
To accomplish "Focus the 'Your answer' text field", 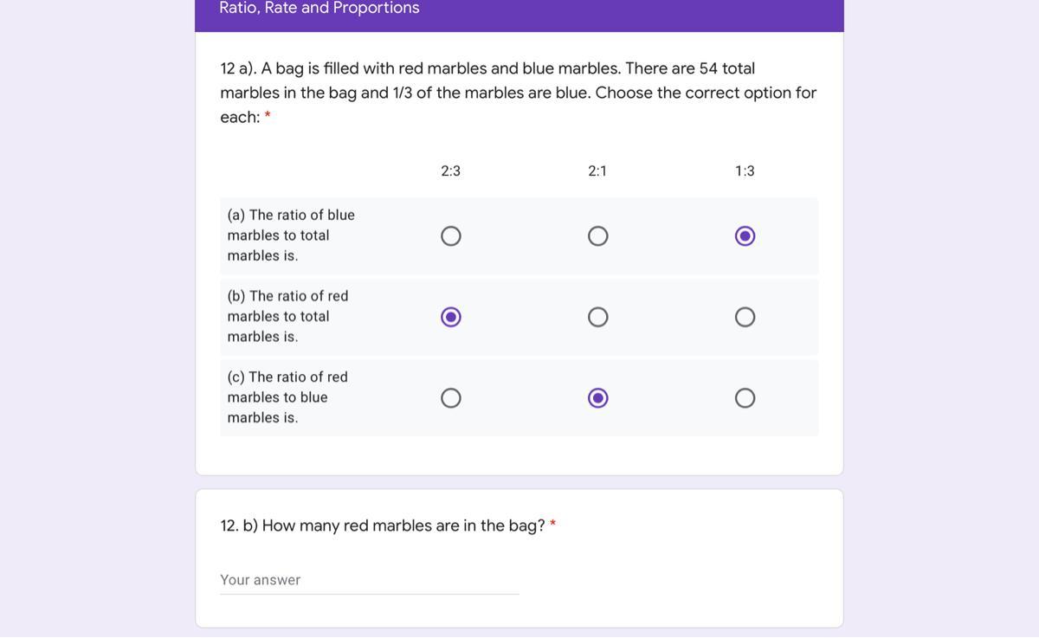I will (x=369, y=580).
